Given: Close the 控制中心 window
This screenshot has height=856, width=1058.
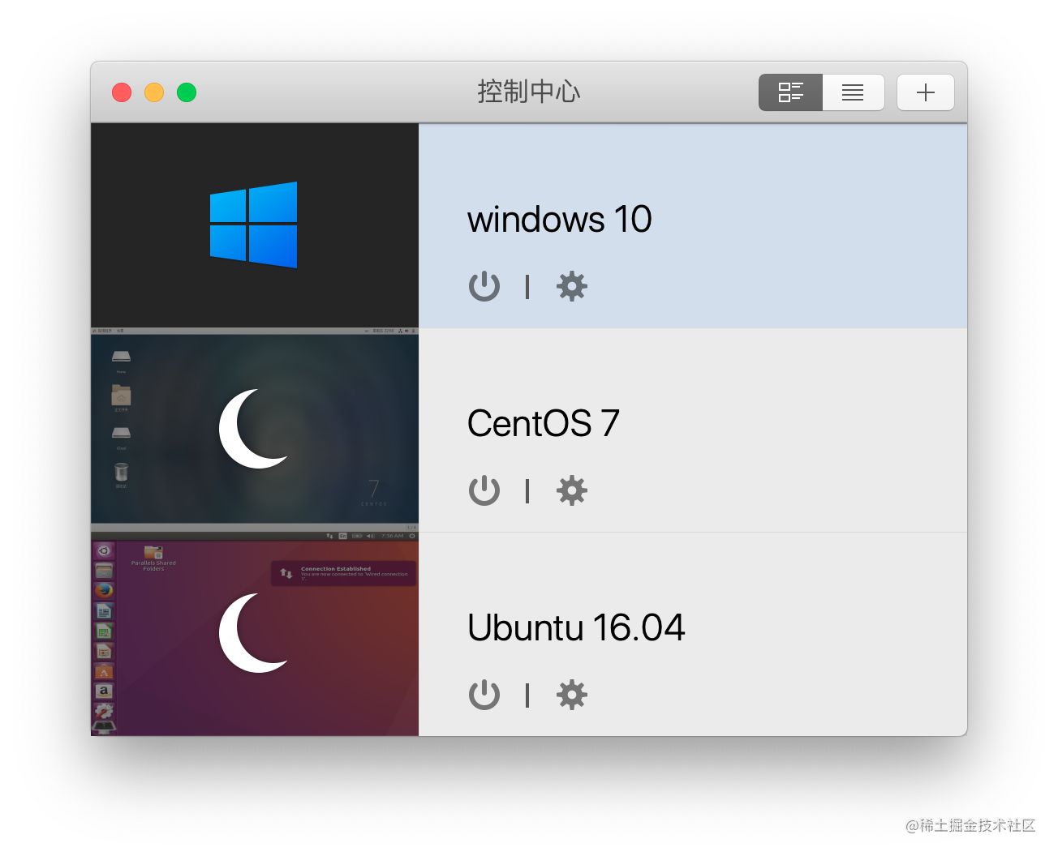Looking at the screenshot, I should tap(122, 92).
